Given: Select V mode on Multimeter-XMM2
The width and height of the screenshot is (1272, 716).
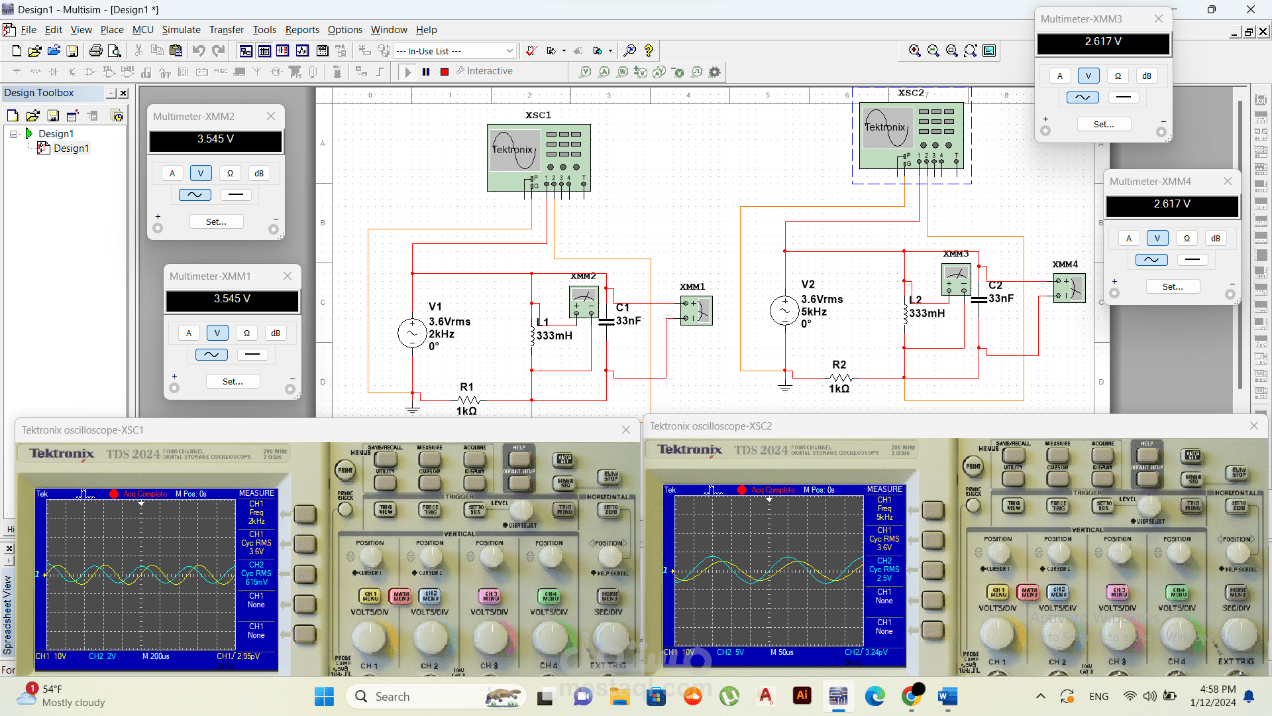Looking at the screenshot, I should pyautogui.click(x=201, y=173).
